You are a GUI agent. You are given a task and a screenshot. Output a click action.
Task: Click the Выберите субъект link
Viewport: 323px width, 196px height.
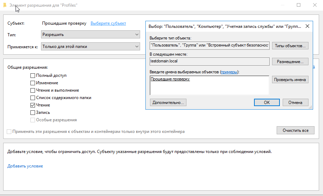(x=108, y=23)
